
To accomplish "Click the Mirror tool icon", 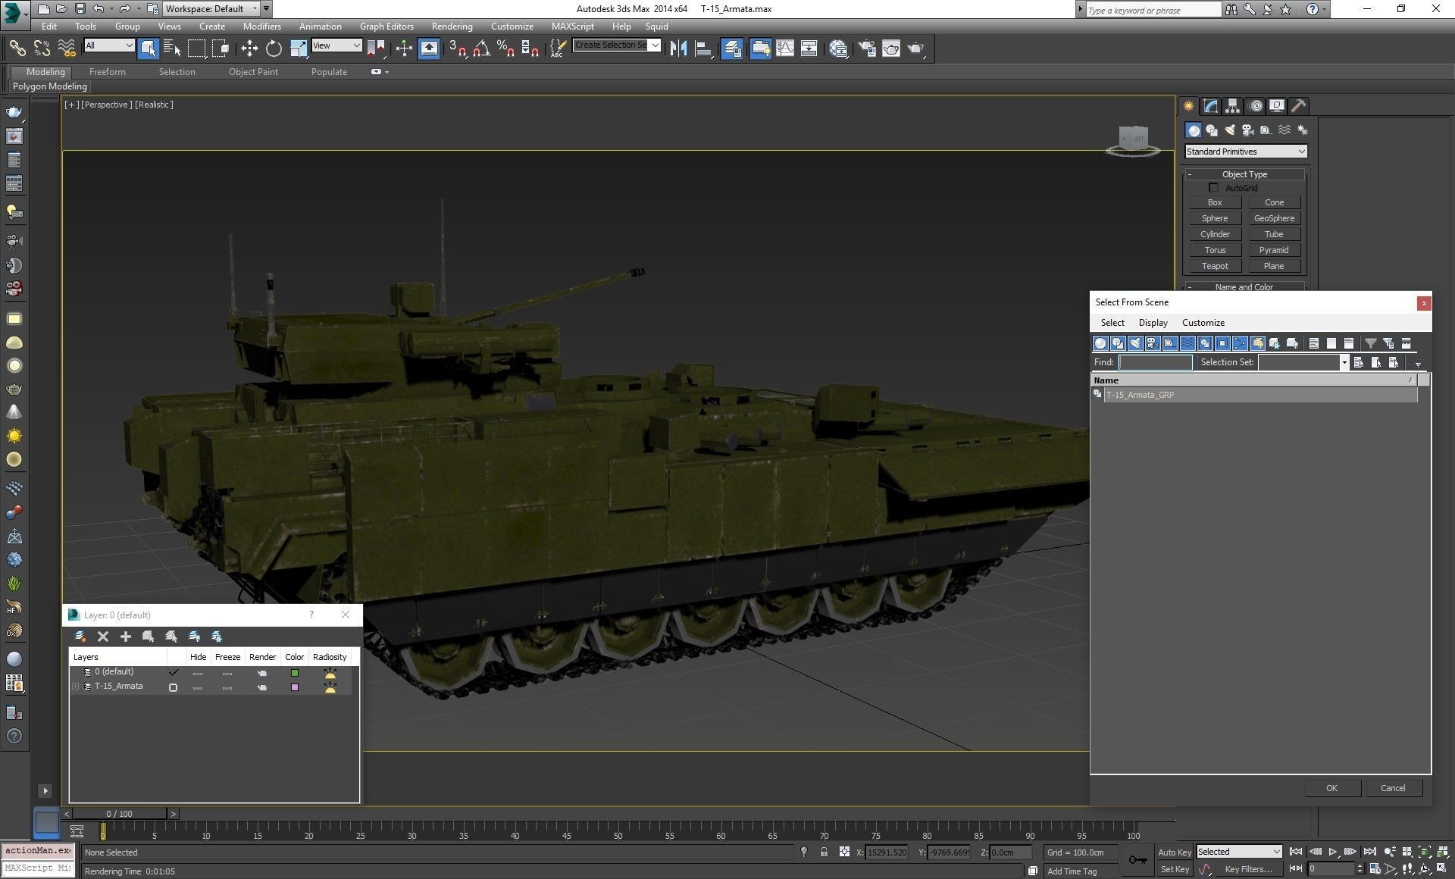I will (678, 48).
